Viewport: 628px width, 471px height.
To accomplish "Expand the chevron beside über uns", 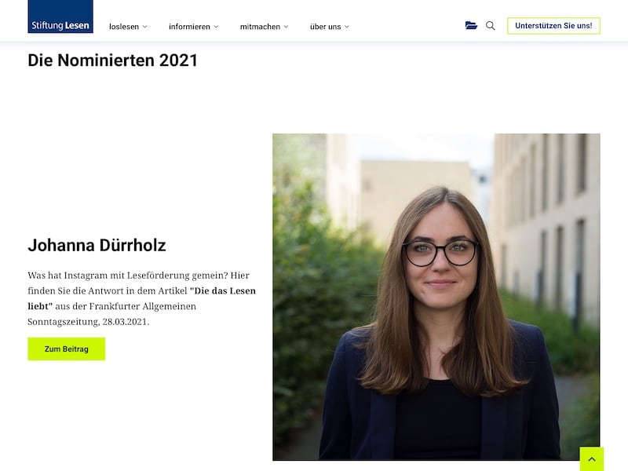I will [x=347, y=27].
